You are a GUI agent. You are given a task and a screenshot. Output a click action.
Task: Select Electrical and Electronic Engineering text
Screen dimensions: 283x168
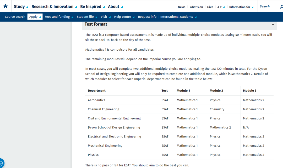click(115, 136)
